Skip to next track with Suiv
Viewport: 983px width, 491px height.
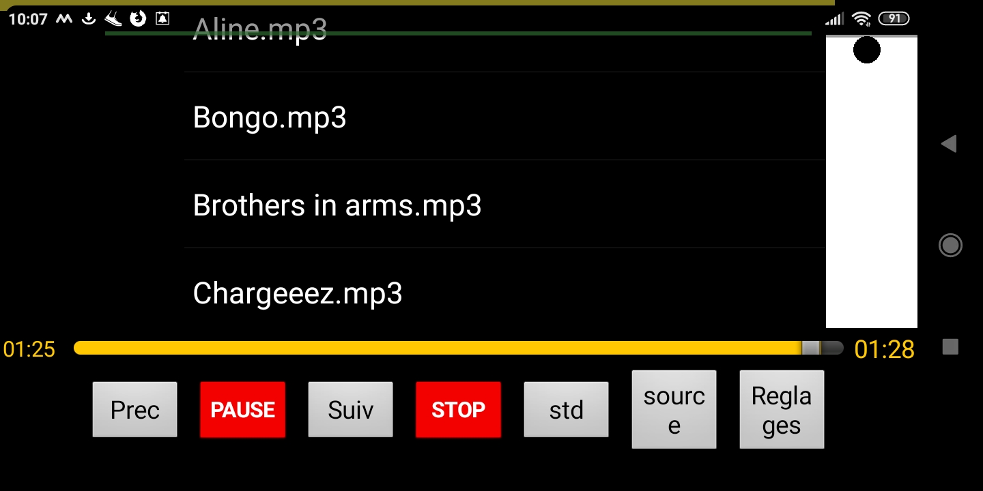[350, 409]
